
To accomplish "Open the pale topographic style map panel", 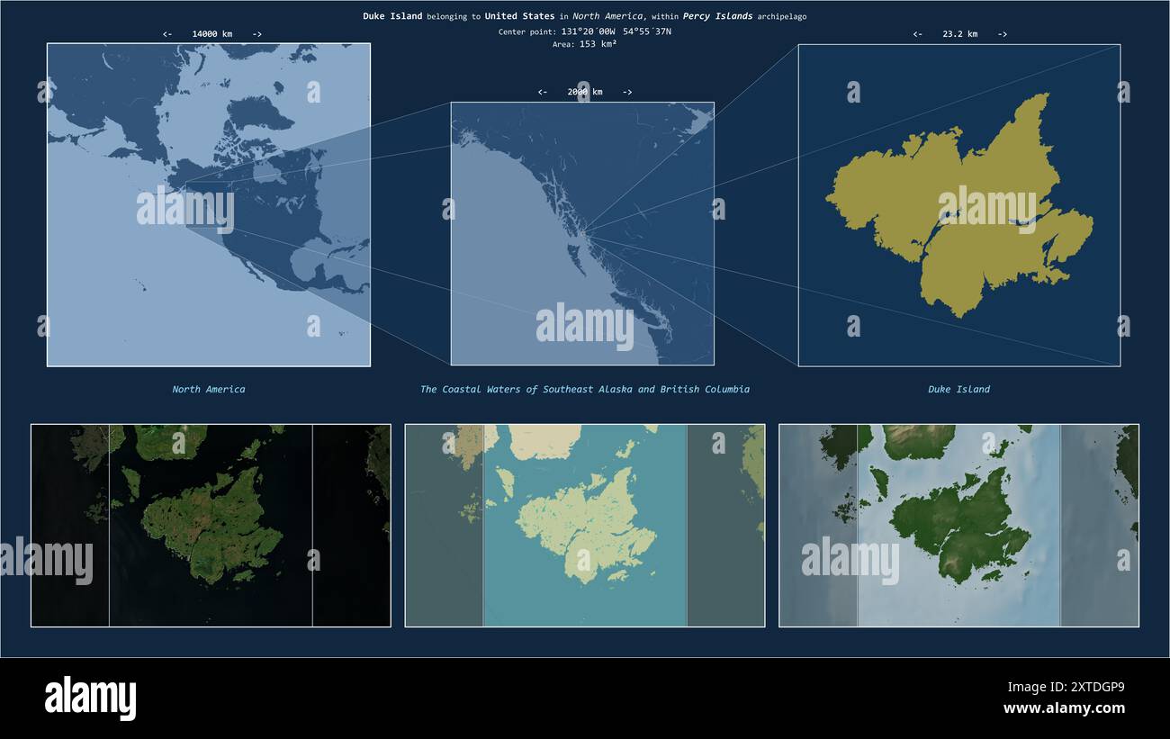I will [x=585, y=526].
